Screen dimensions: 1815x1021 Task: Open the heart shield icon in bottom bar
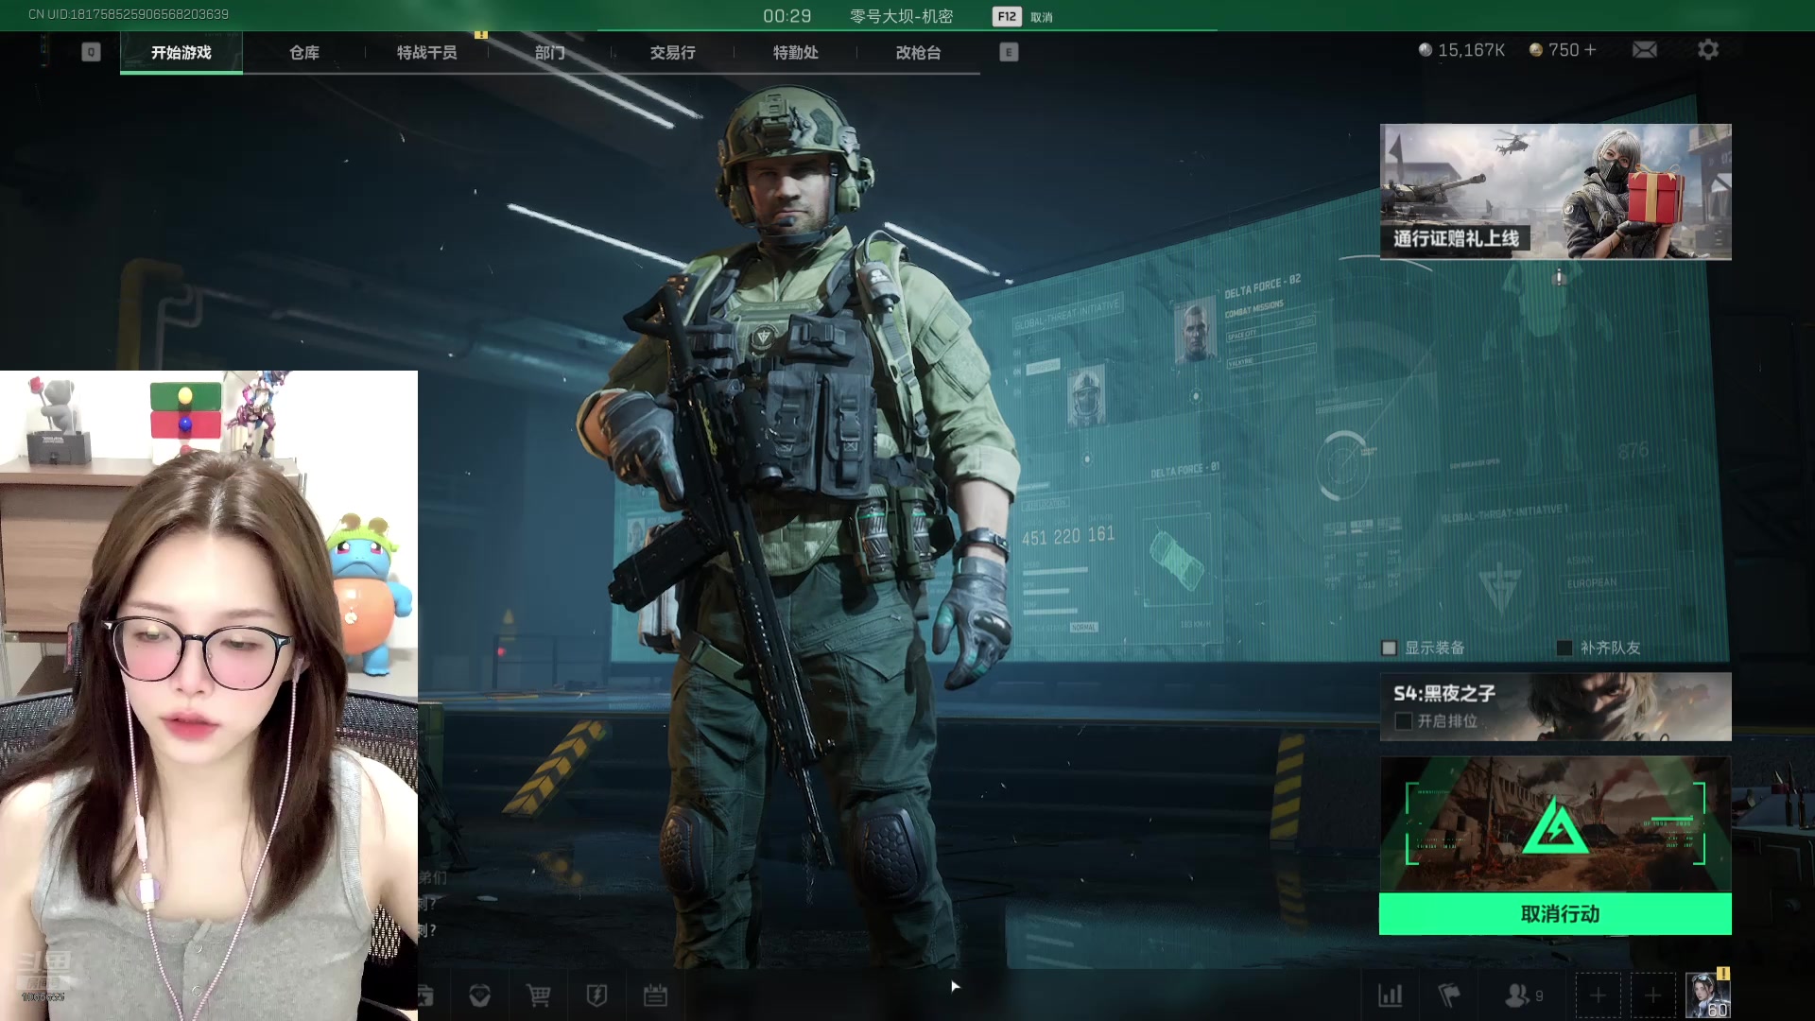pos(479,995)
